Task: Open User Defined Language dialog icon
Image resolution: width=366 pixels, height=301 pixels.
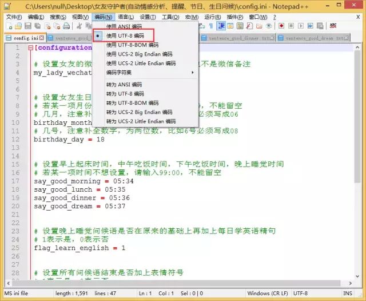Action: coord(230,26)
